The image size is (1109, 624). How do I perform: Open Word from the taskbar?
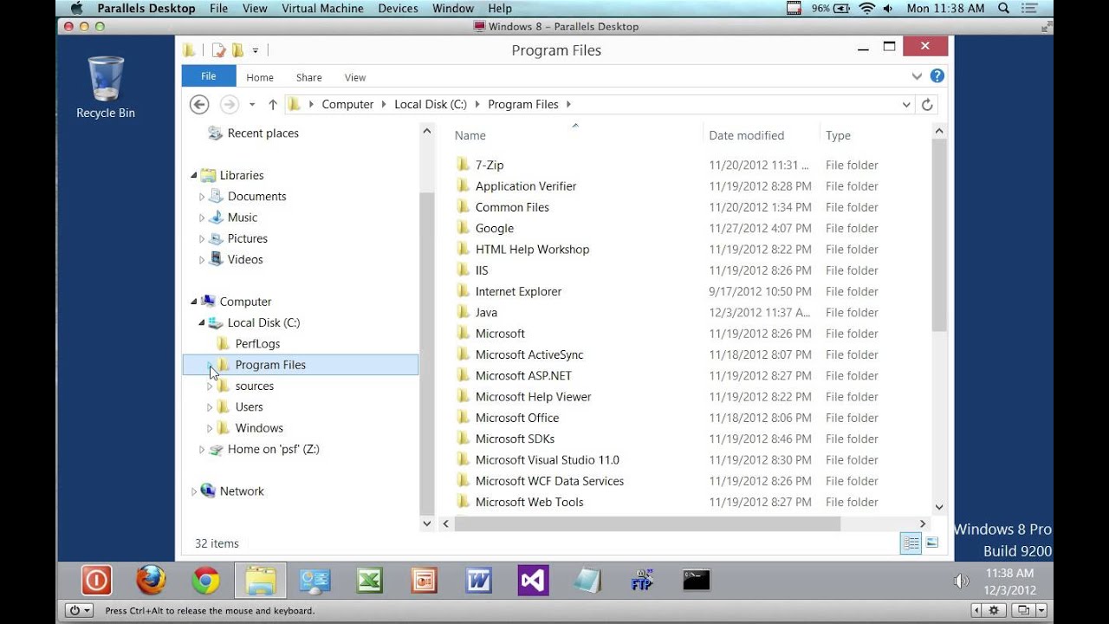479,580
